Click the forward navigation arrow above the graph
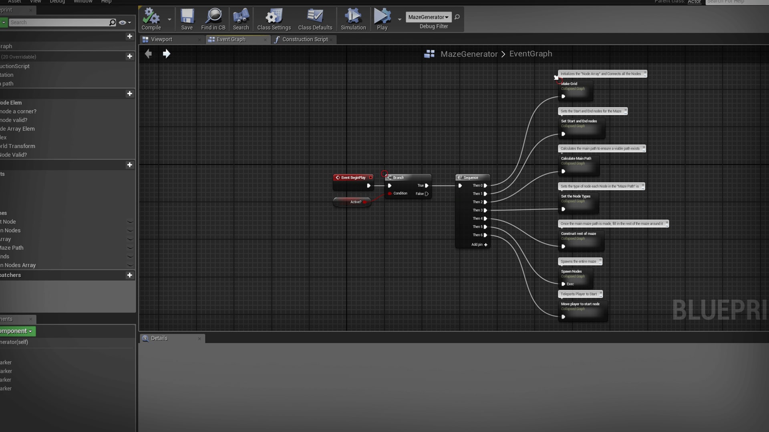 166,54
